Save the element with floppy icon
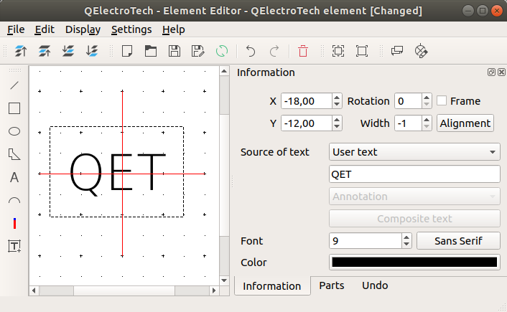 click(175, 51)
